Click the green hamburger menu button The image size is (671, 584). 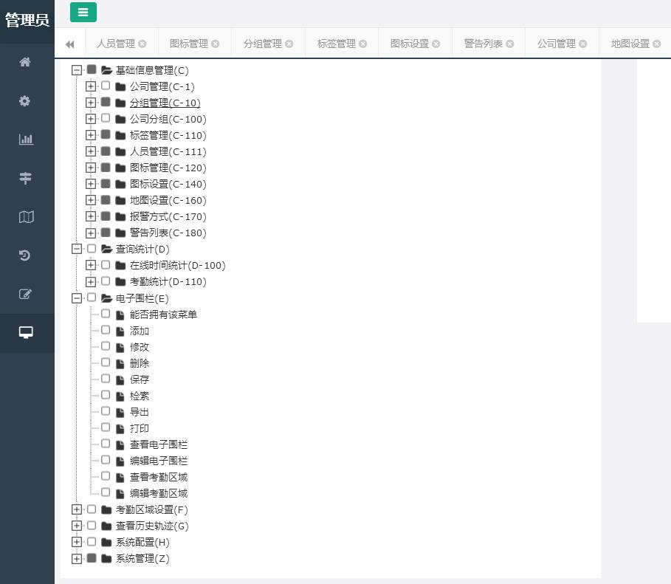[83, 13]
